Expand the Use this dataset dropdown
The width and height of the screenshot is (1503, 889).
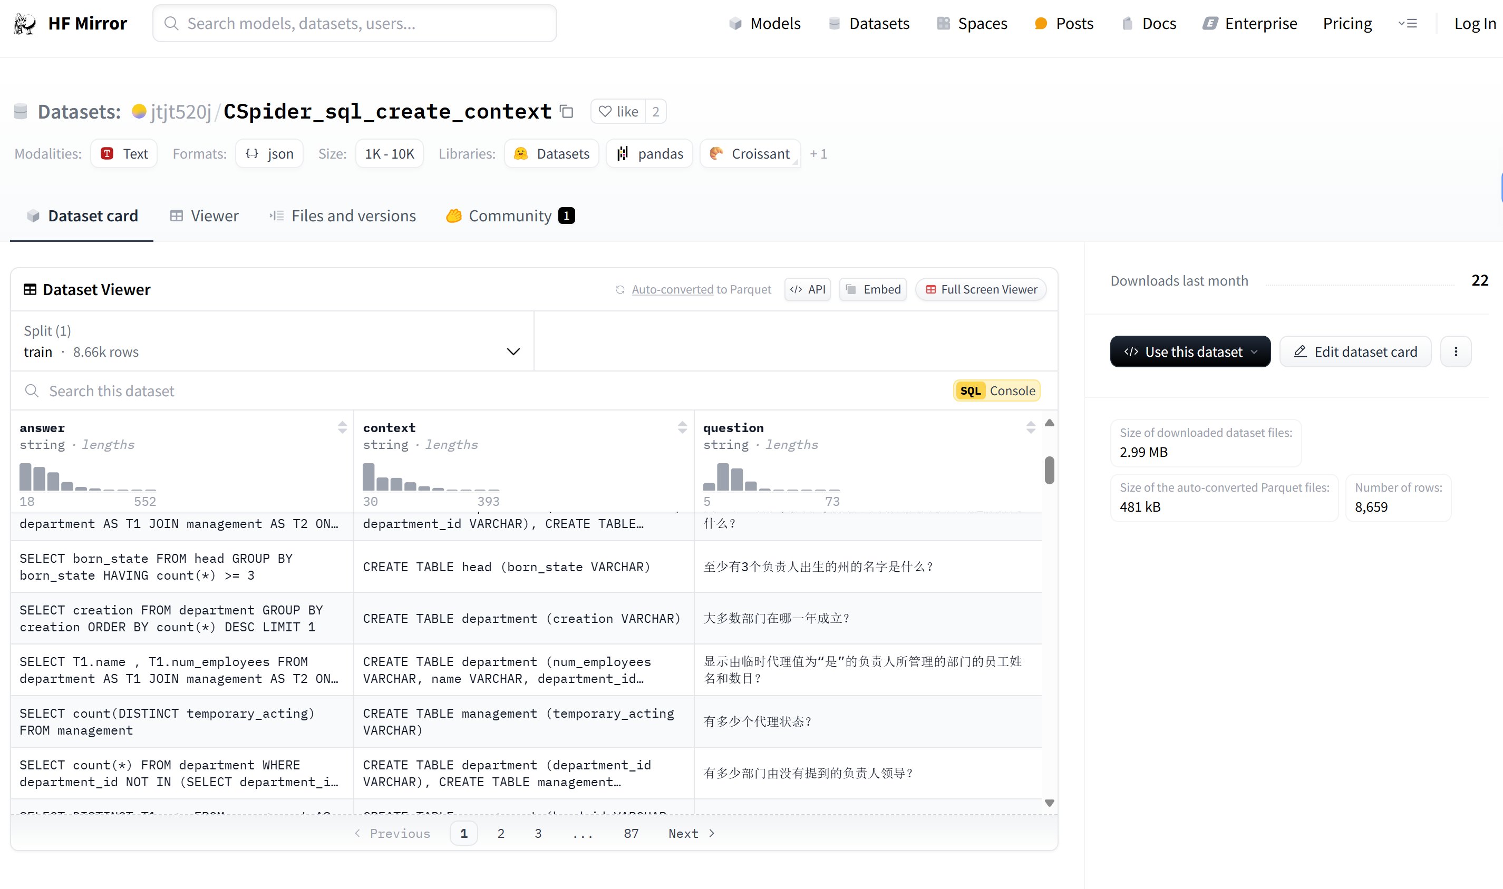click(x=1254, y=351)
